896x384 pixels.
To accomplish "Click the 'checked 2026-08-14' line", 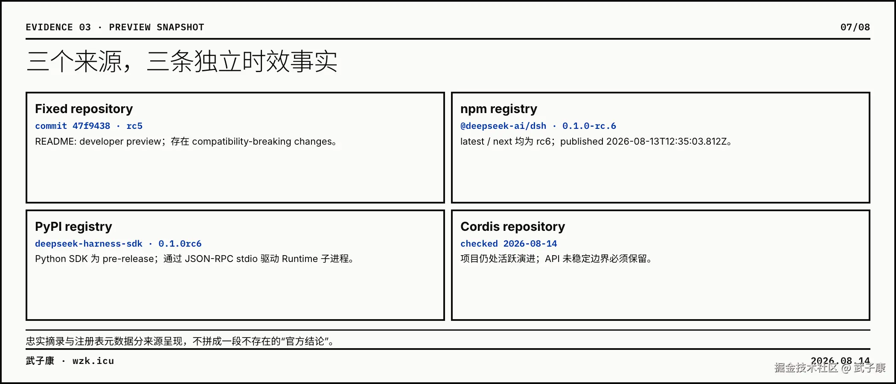I will [509, 244].
